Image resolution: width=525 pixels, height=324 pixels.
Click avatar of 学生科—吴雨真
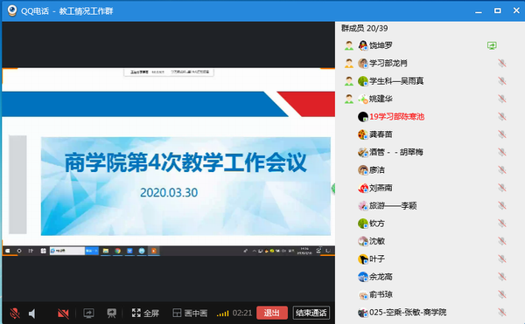tap(363, 81)
